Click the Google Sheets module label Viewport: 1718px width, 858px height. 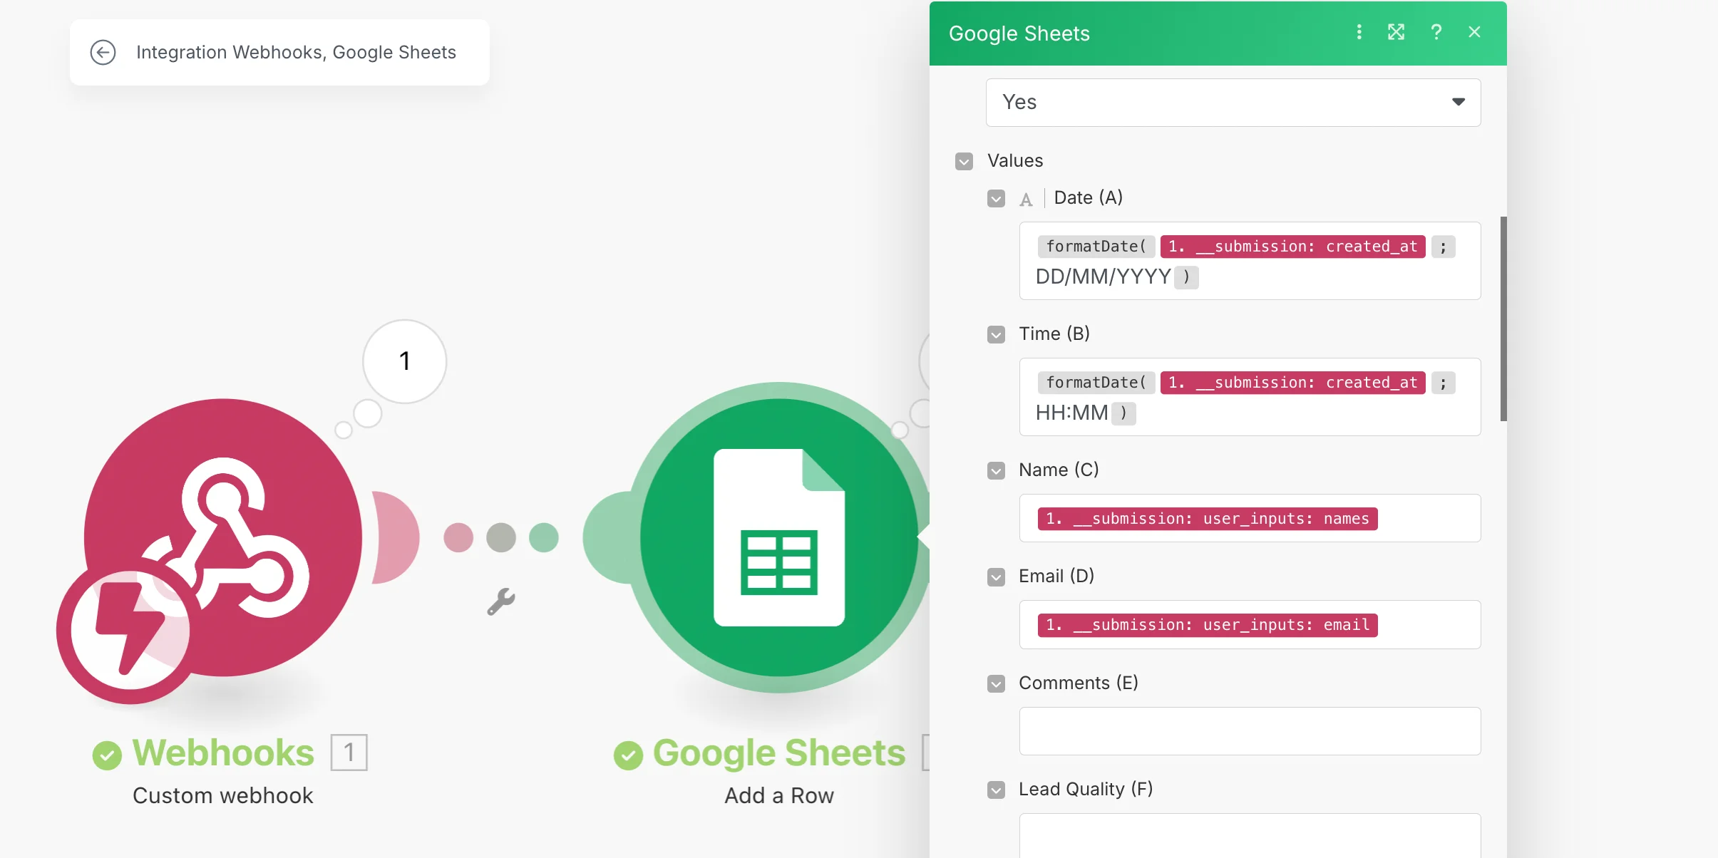click(x=779, y=753)
